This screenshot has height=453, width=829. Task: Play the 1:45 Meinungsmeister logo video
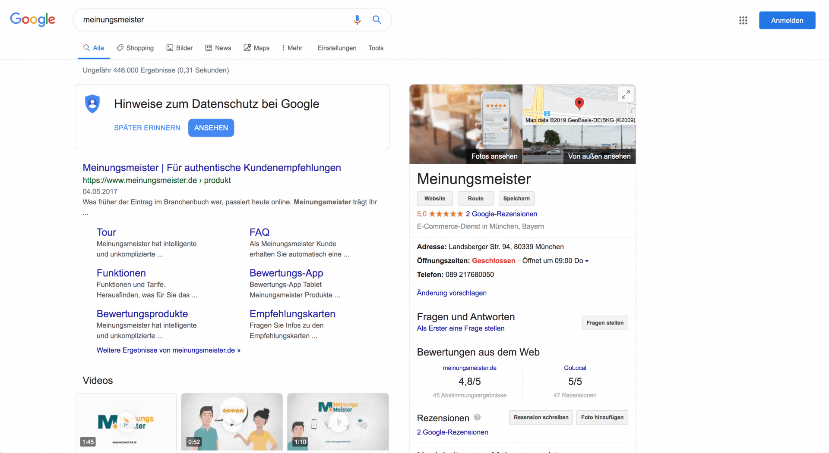(126, 422)
